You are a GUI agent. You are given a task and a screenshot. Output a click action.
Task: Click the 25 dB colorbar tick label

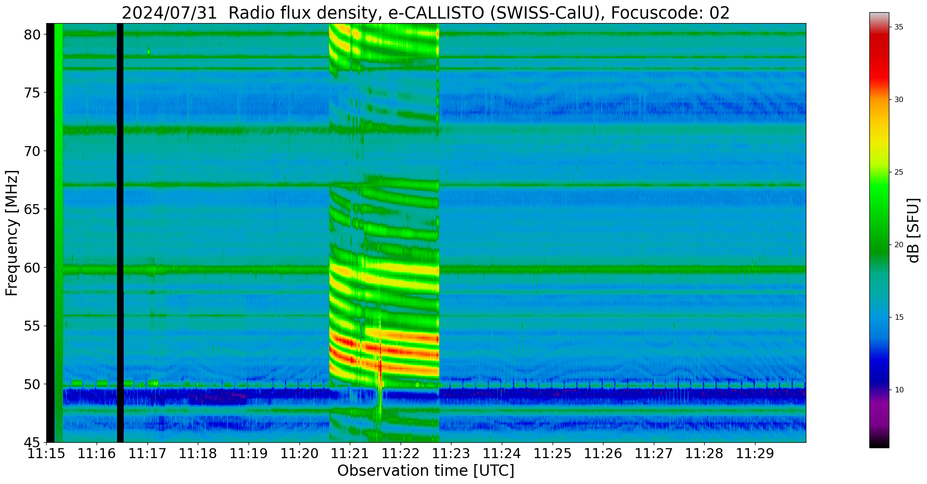click(899, 172)
